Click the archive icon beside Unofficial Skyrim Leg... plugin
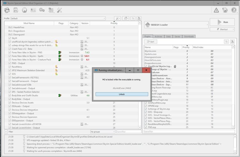This screenshot has height=157, width=240. pos(175,66)
